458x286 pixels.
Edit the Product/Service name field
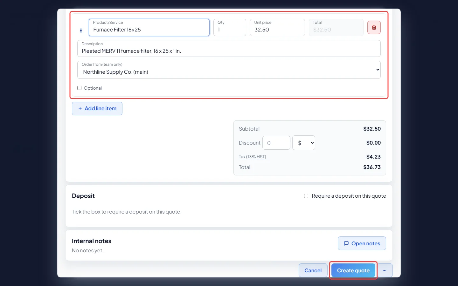[149, 27]
